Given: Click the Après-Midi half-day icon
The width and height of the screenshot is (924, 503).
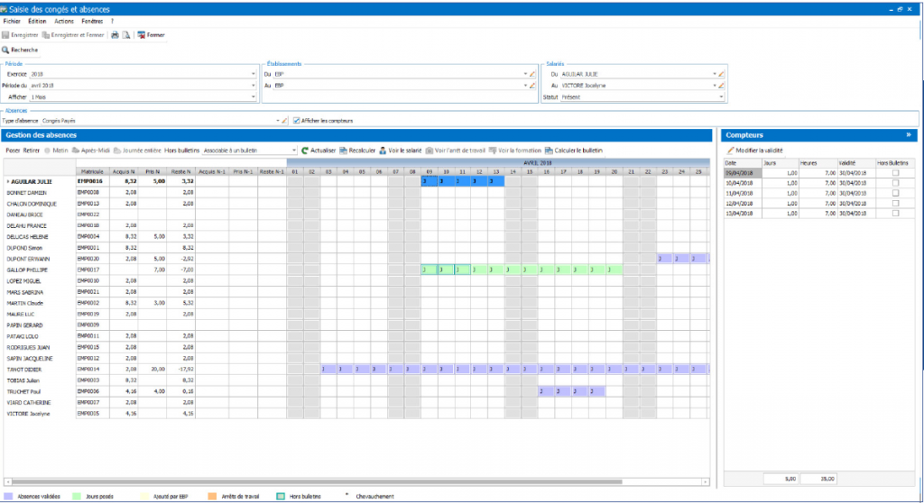Looking at the screenshot, I should click(76, 151).
